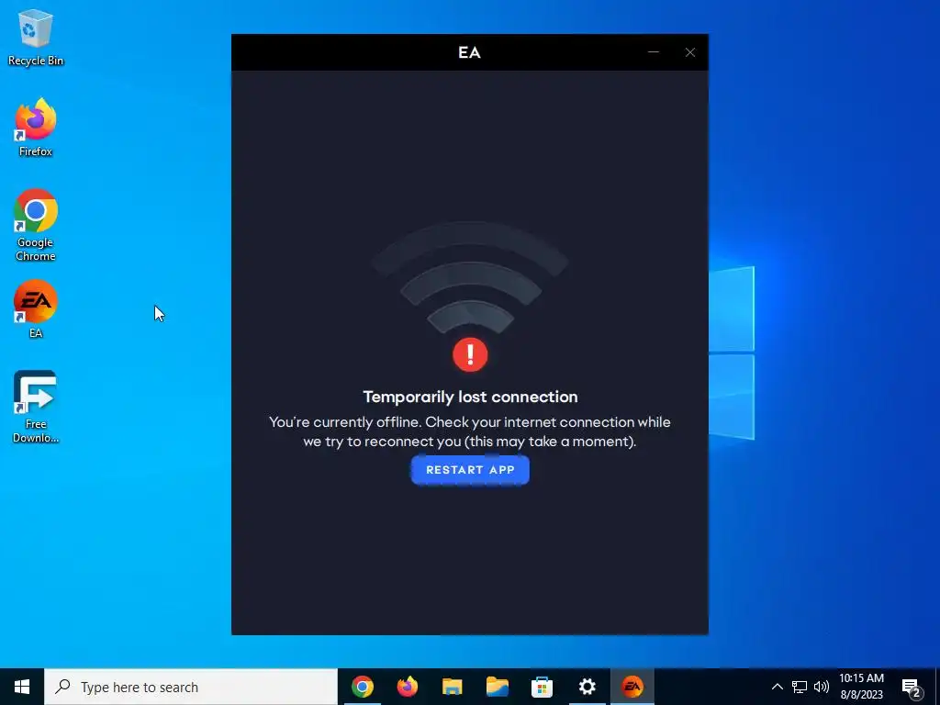The image size is (940, 705).
Task: Click the EA title in window header
Action: pyautogui.click(x=469, y=52)
